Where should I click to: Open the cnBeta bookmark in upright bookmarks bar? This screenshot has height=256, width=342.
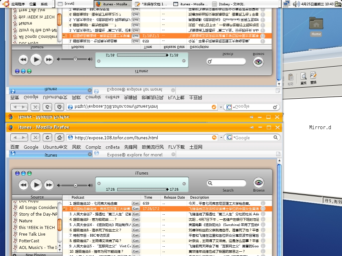point(113,147)
